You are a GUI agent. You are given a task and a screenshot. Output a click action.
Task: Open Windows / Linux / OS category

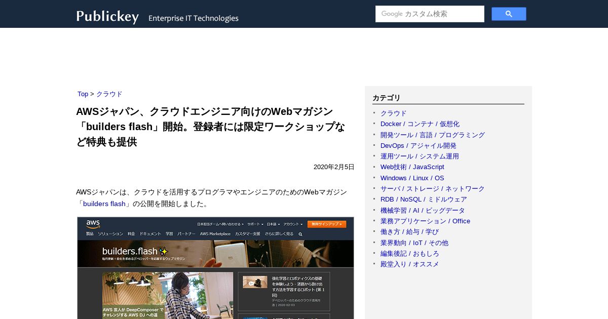pos(412,178)
